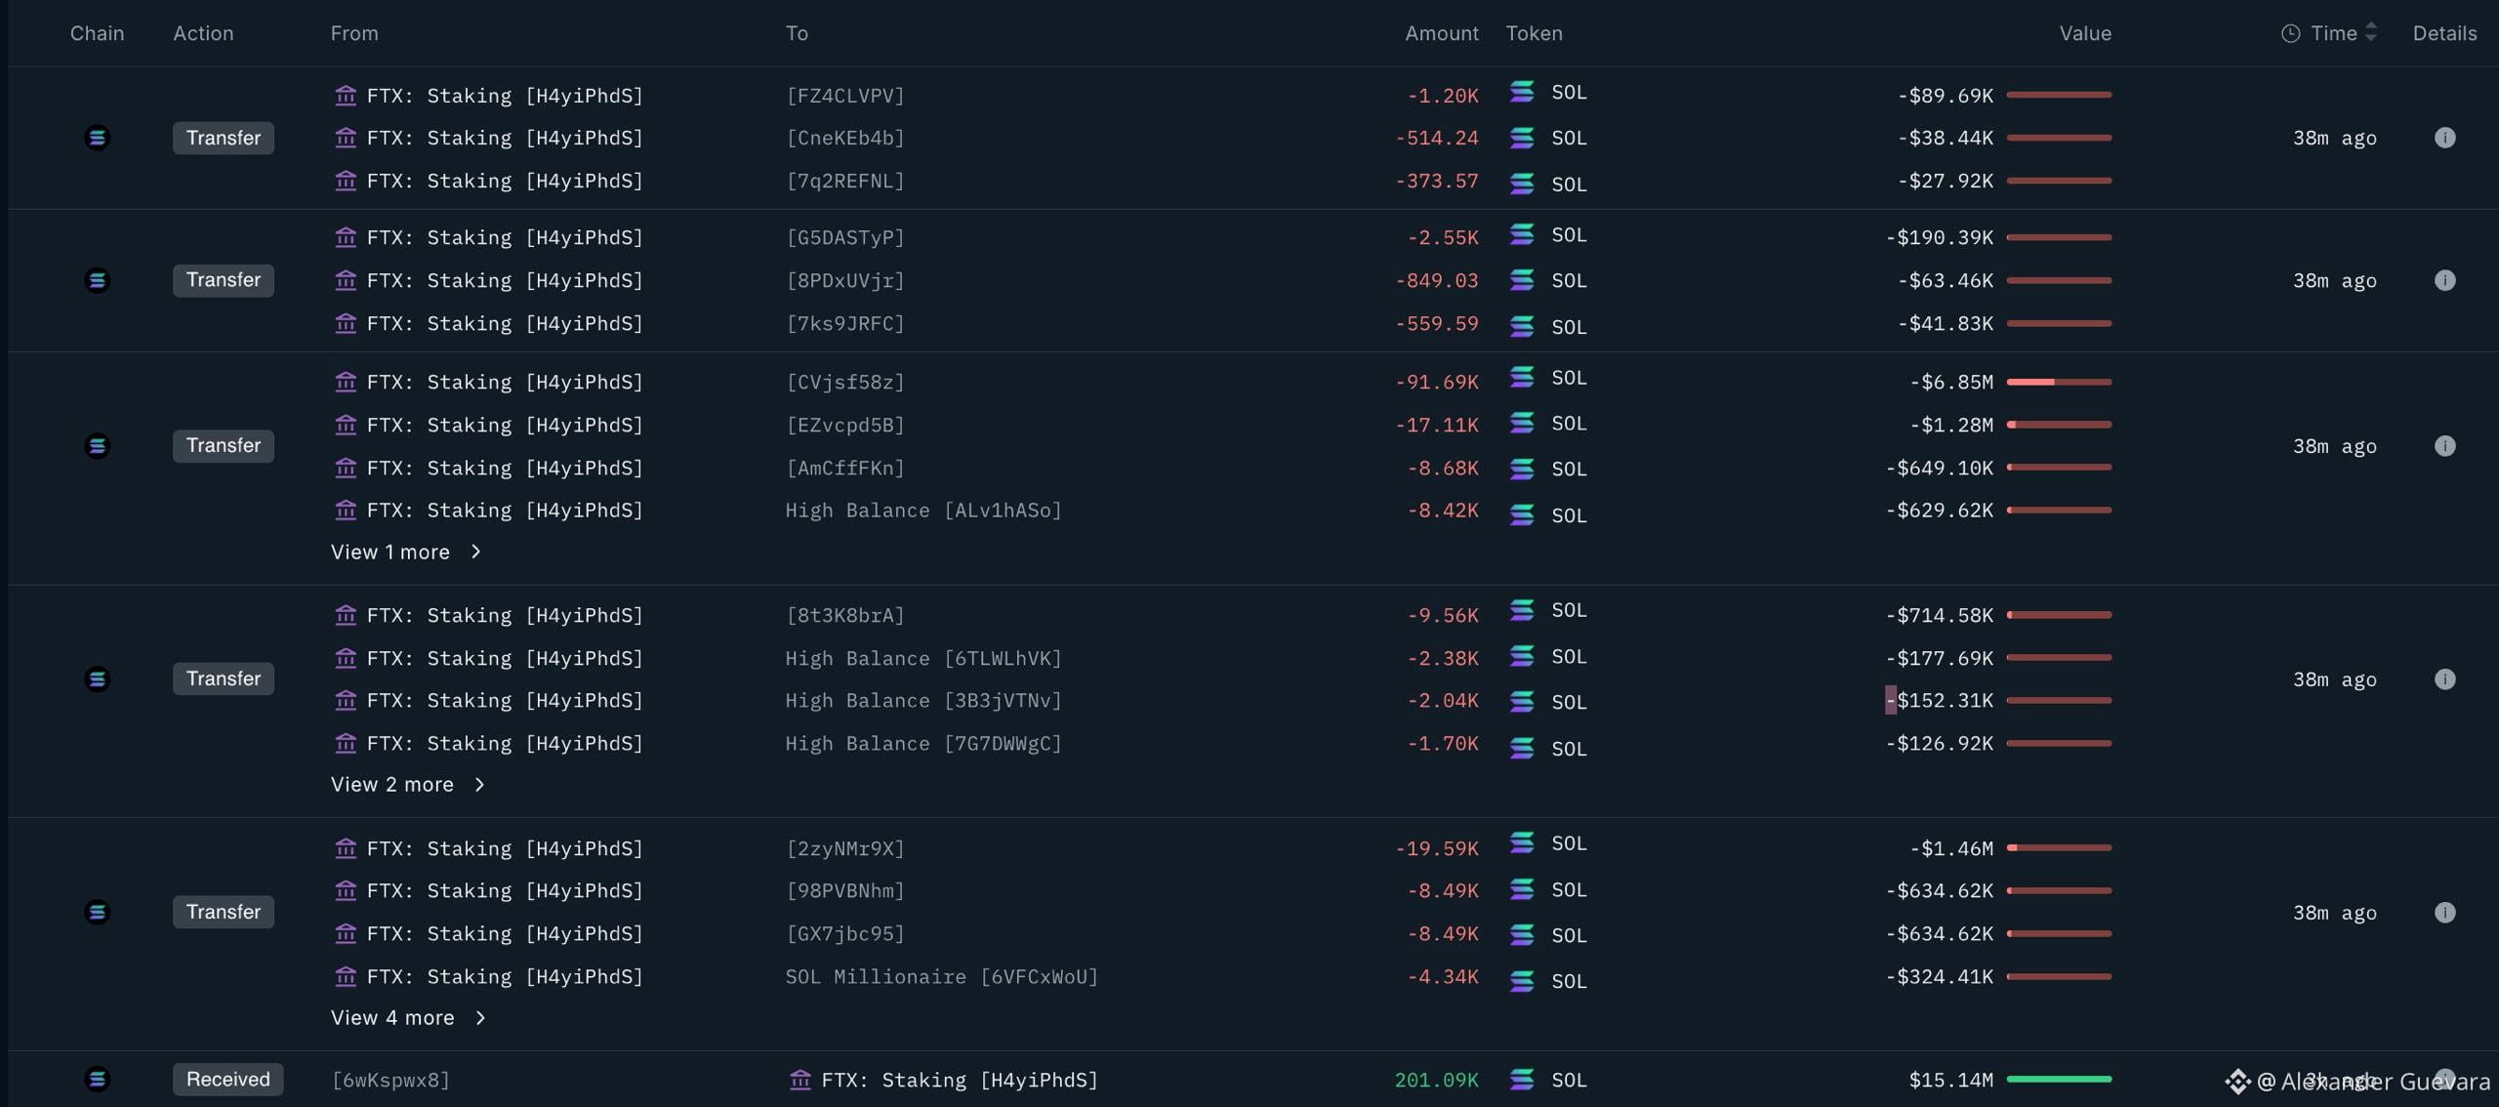Click green value bar for $15.14M
2499x1107 pixels.
pos(2059,1080)
